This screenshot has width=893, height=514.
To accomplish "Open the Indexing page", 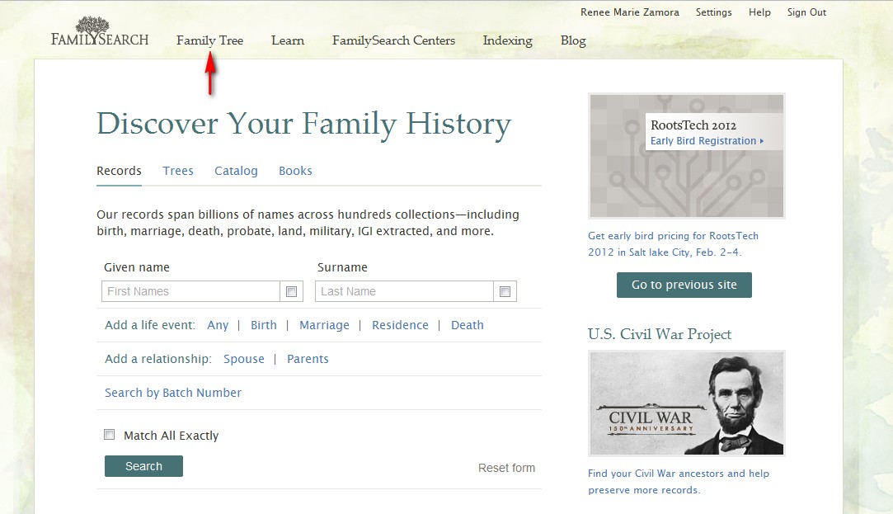I will tap(507, 40).
